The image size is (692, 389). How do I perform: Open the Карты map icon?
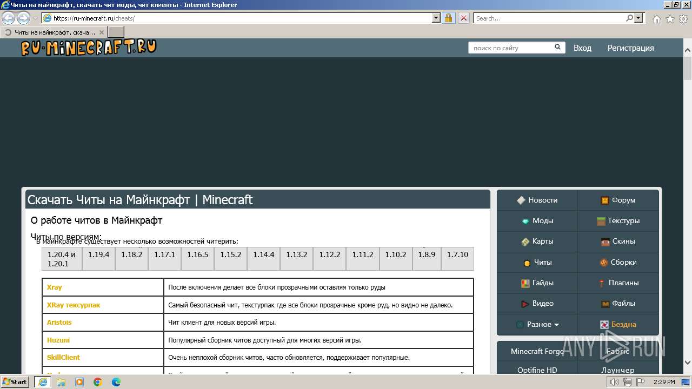coord(525,242)
